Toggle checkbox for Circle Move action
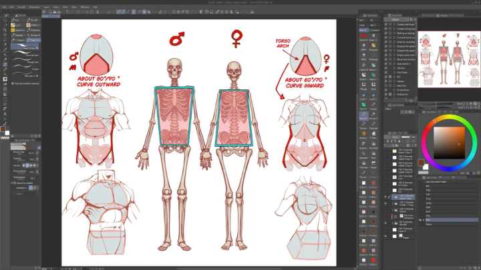The image size is (481, 270). [386, 90]
